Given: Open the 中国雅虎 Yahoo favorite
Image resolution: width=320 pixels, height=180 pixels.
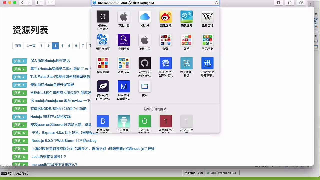Looking at the screenshot, I should tap(124, 40).
